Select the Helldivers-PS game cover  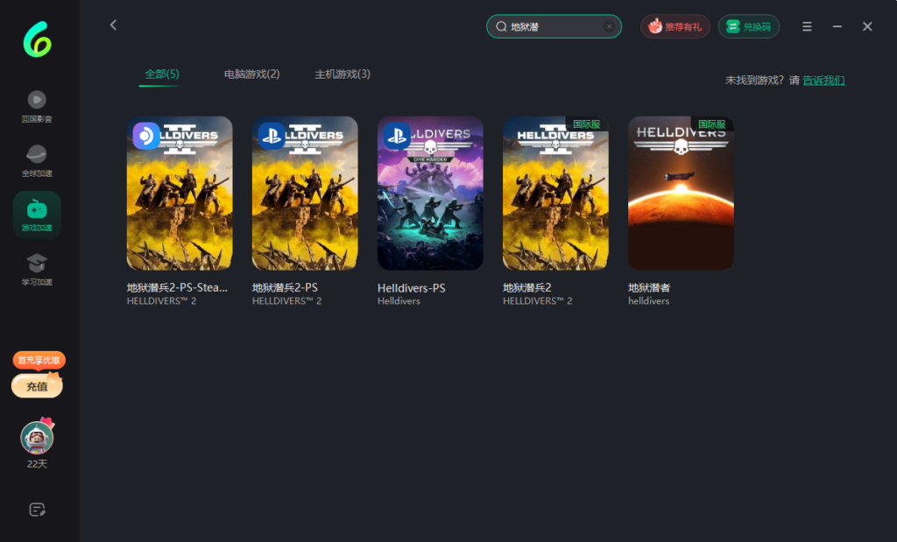(x=430, y=194)
